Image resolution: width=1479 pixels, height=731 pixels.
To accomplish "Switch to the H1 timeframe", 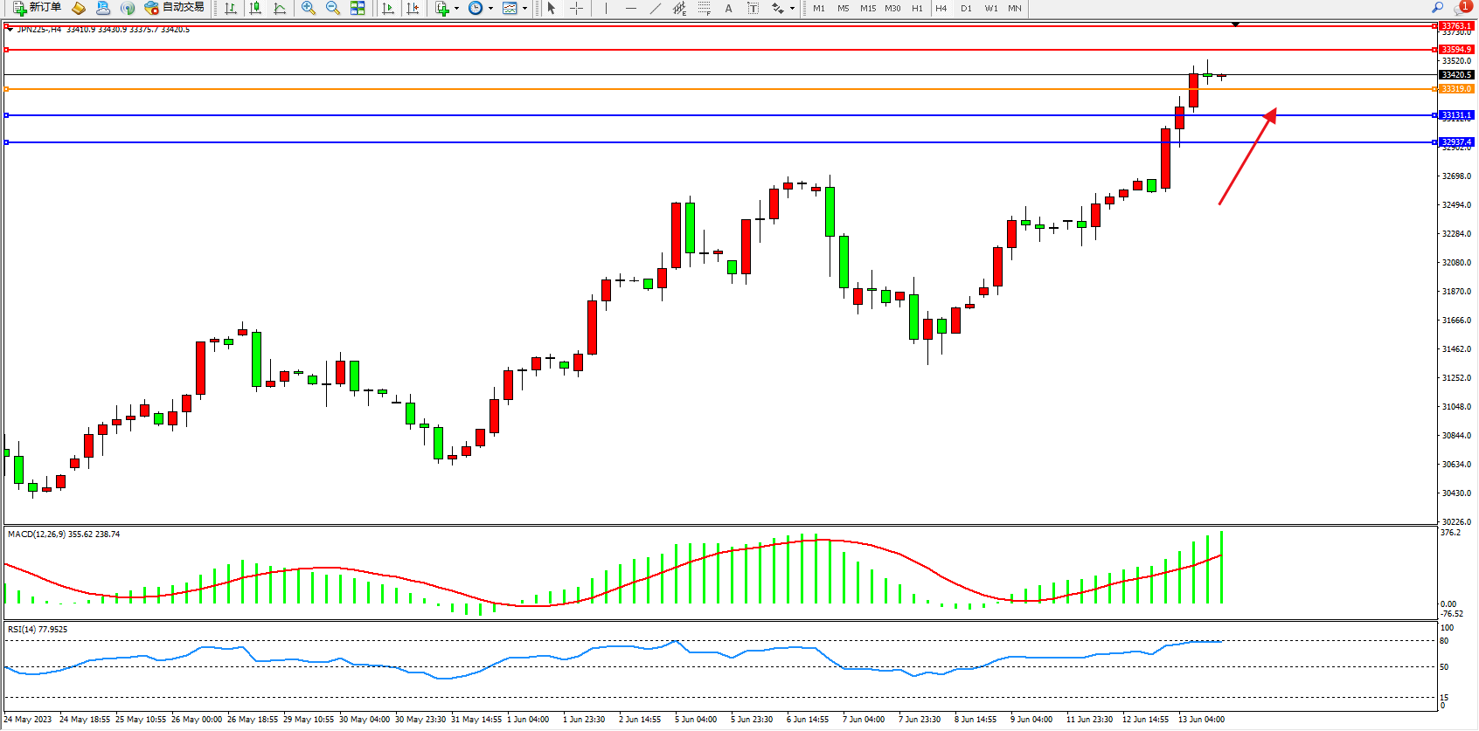I will point(917,8).
